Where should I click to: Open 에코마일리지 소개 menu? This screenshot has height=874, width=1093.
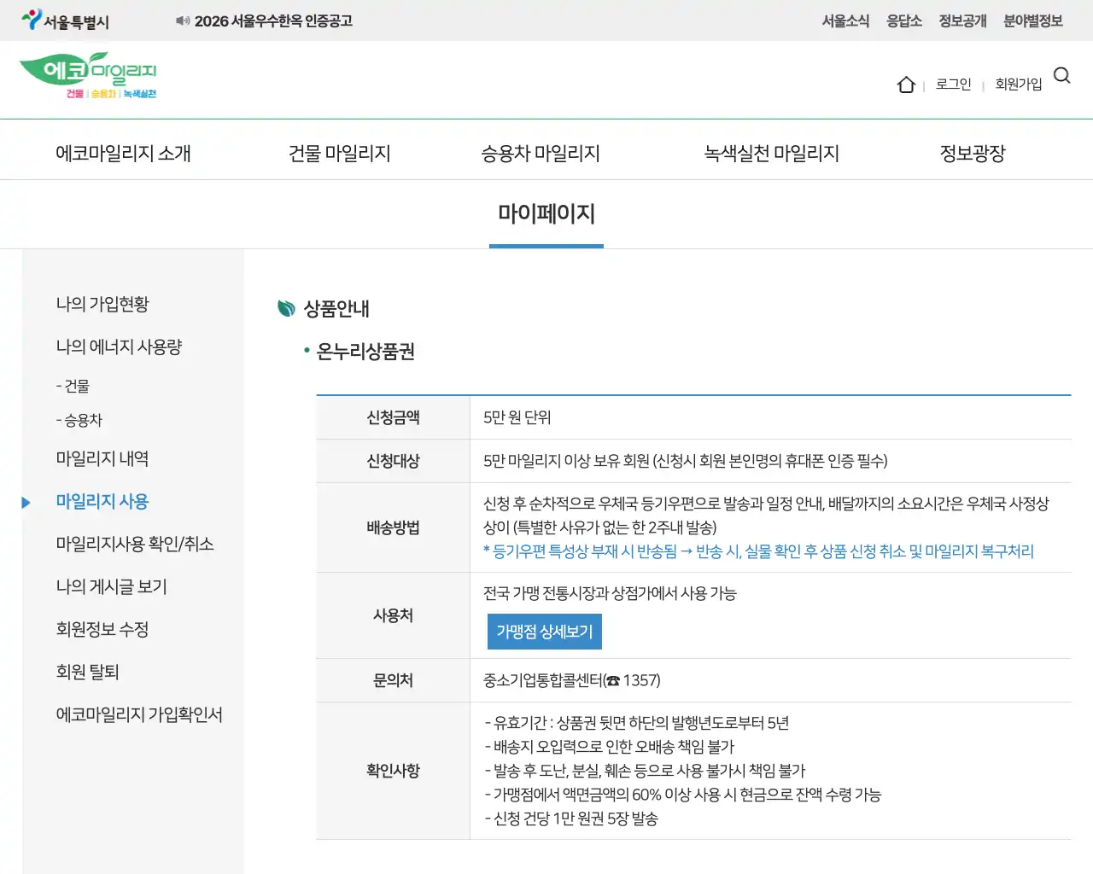coord(124,153)
